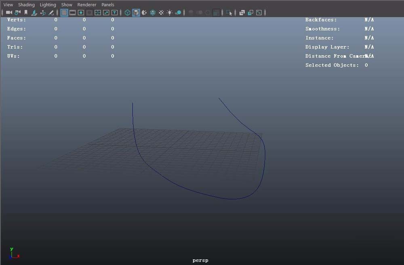
Task: Click the first greyed-out effect icon after Shadows
Action: pos(191,13)
